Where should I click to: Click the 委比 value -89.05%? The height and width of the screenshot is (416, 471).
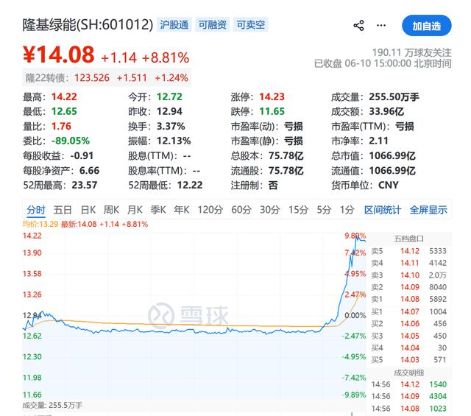point(71,141)
